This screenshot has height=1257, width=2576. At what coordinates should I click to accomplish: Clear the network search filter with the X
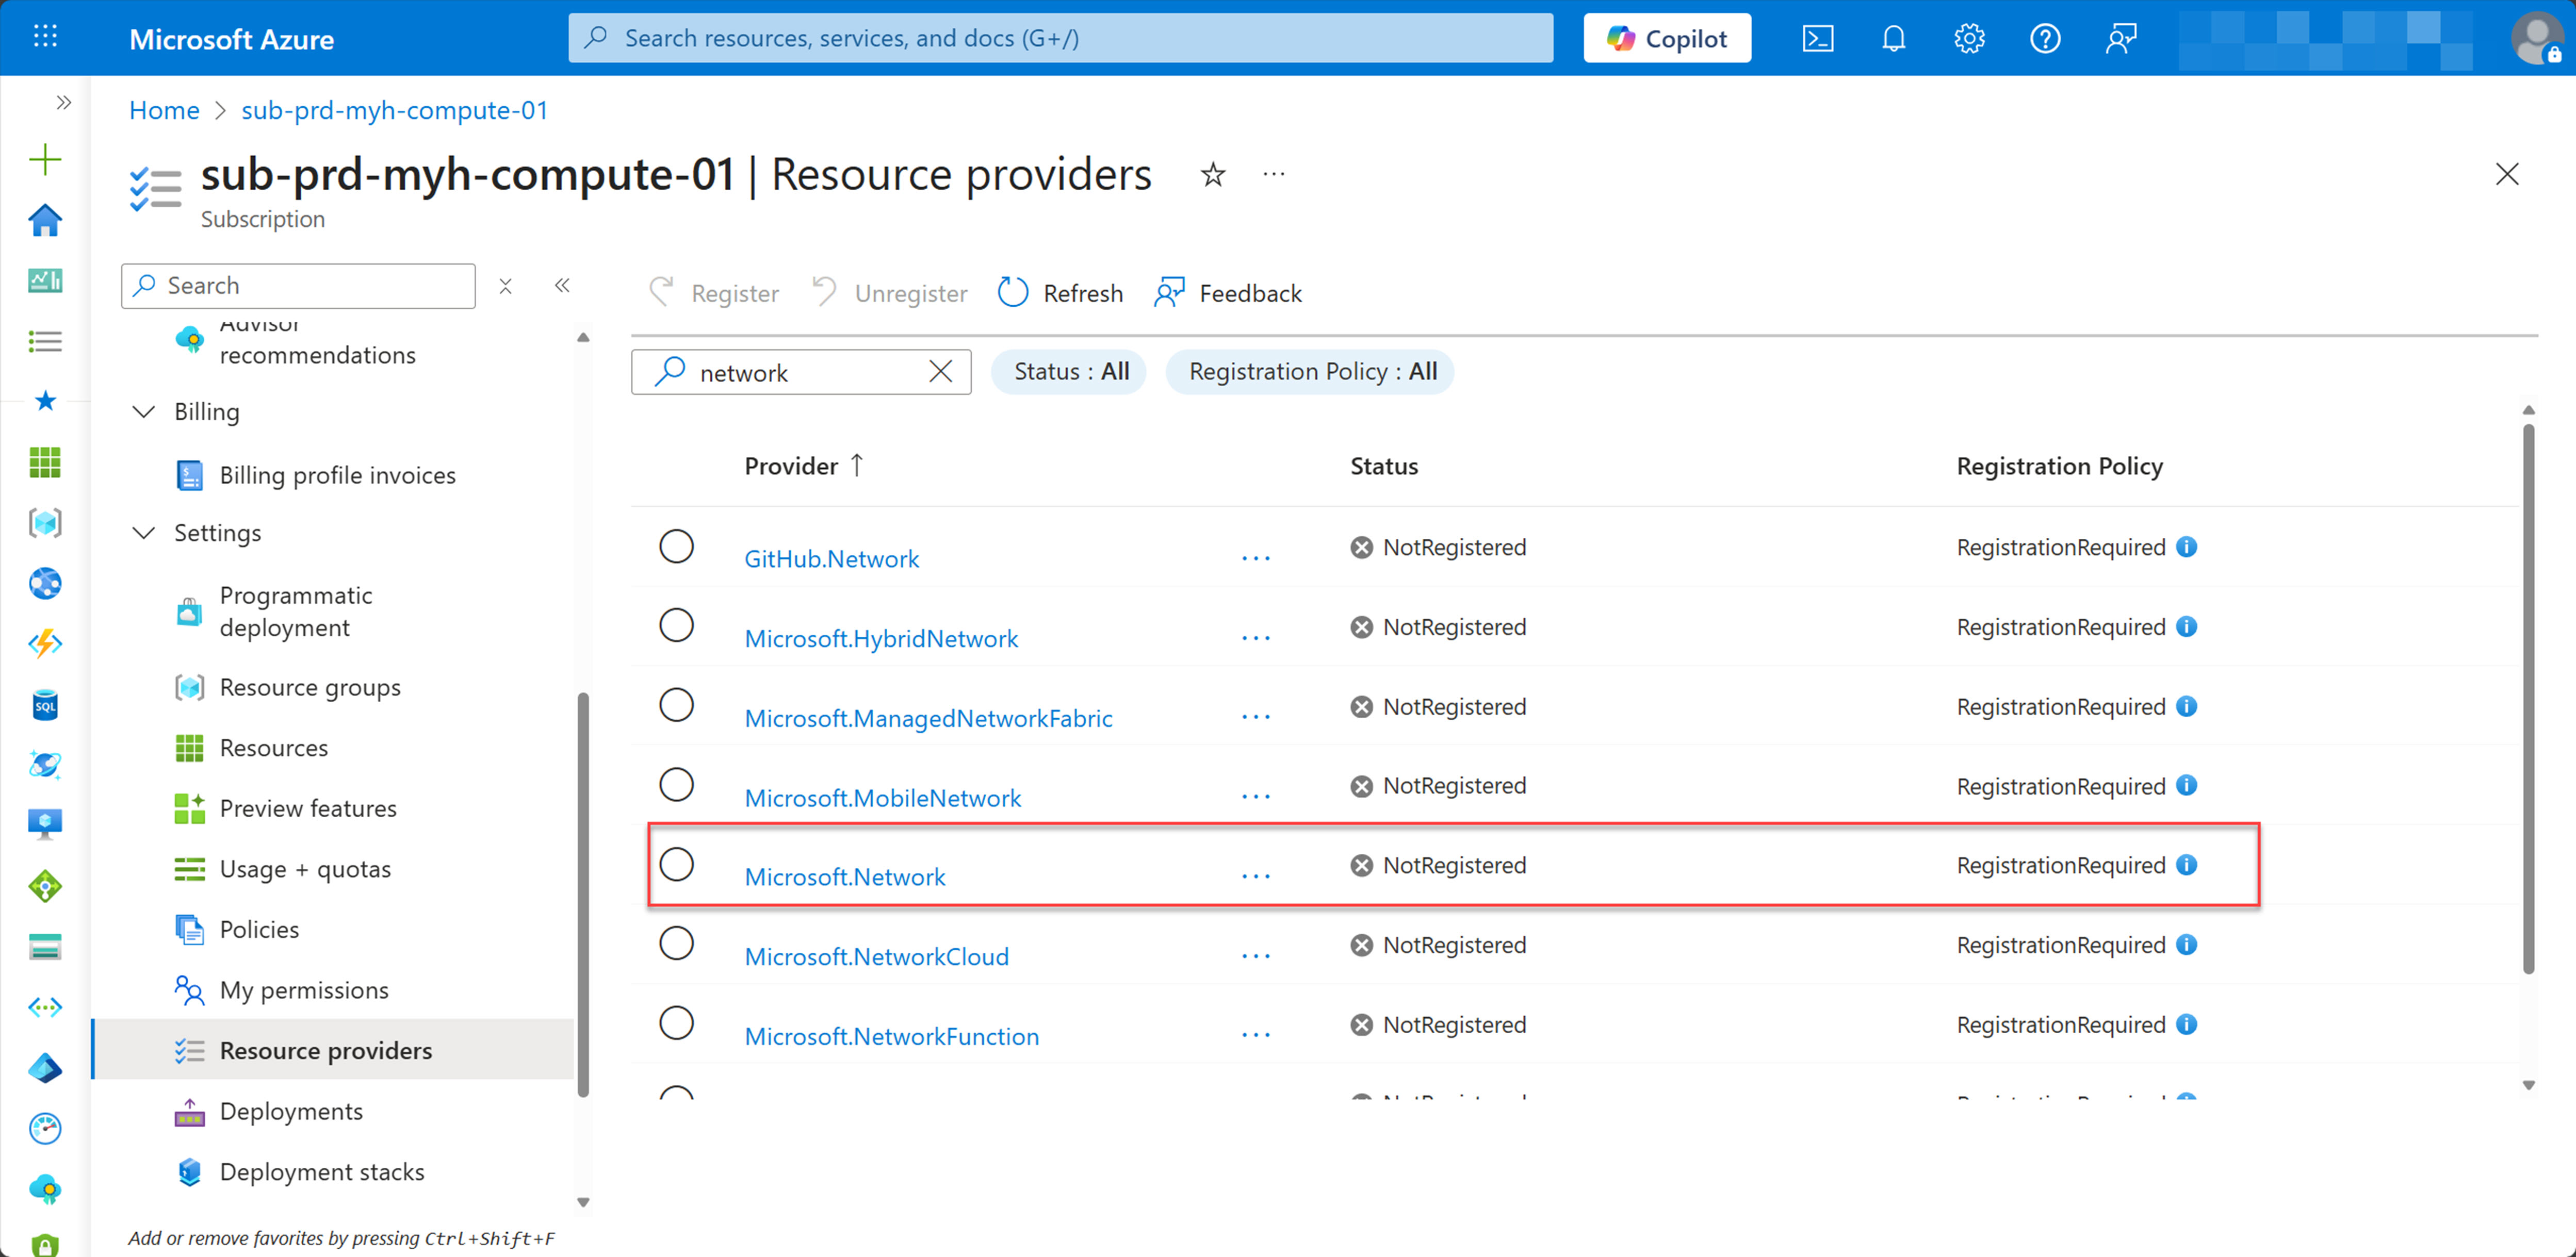[x=940, y=371]
